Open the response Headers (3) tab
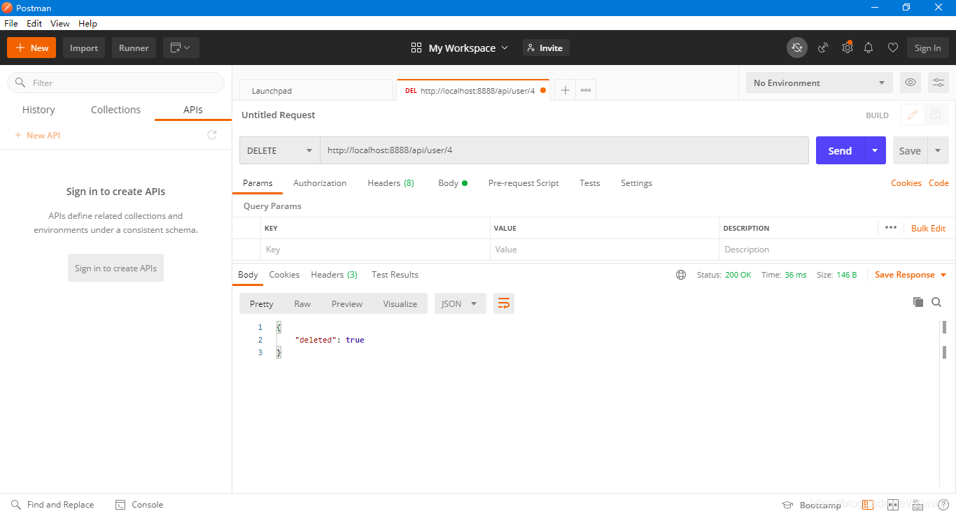The height and width of the screenshot is (516, 956). point(334,275)
